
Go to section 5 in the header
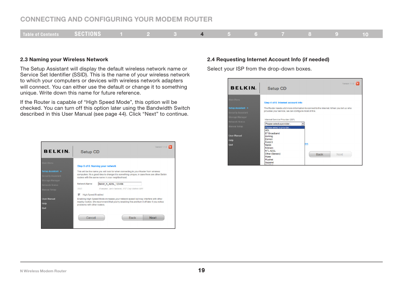pyautogui.click(x=229, y=34)
